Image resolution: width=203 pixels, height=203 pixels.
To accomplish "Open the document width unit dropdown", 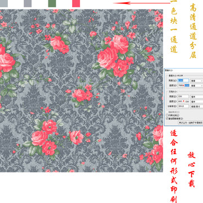I will pyautogui.click(x=197, y=96).
